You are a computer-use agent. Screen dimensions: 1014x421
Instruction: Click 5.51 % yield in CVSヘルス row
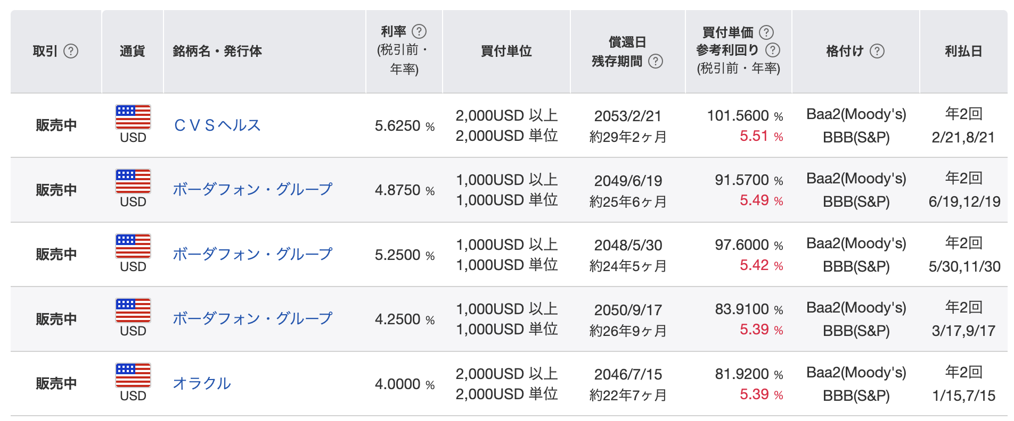pyautogui.click(x=760, y=137)
